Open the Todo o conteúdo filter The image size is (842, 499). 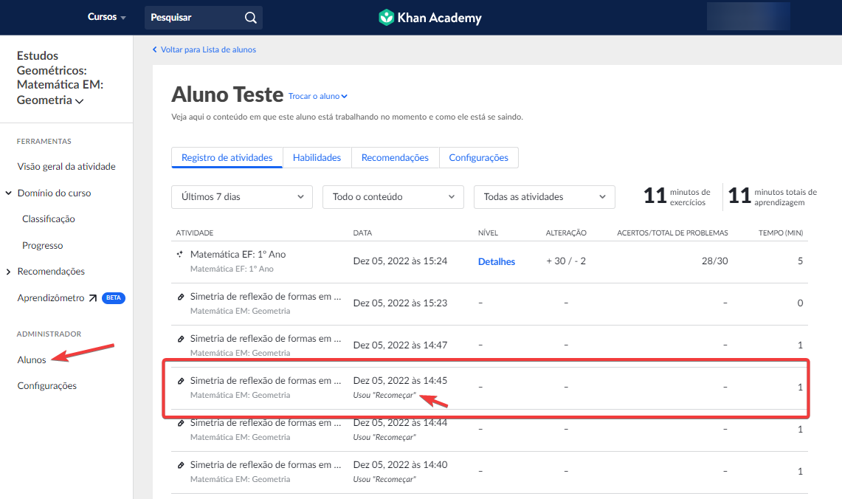point(393,197)
